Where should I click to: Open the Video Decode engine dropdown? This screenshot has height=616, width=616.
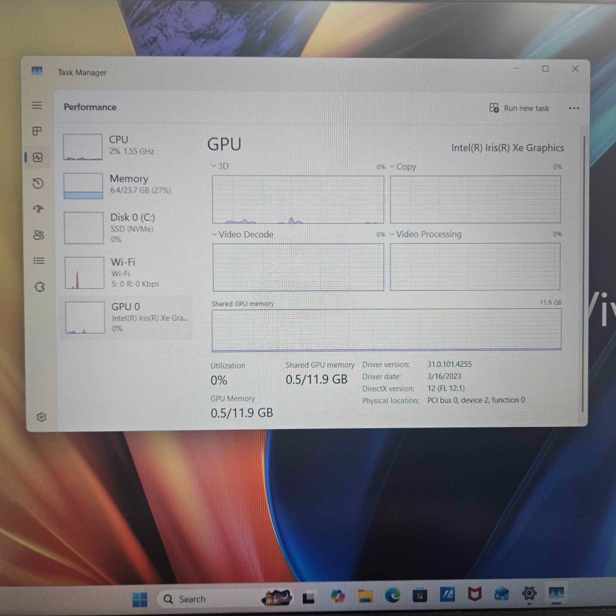pyautogui.click(x=242, y=234)
